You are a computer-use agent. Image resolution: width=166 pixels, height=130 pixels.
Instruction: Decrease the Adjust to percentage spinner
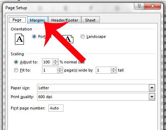(x=55, y=63)
